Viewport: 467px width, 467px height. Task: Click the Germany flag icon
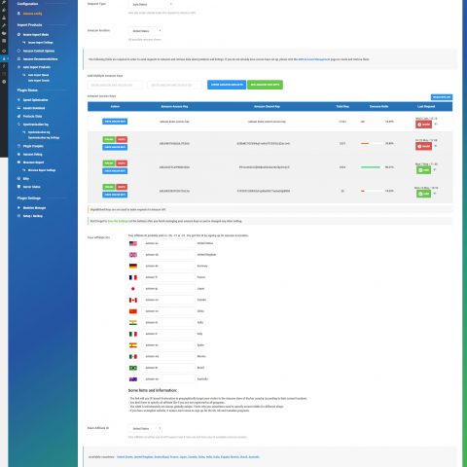point(133,267)
